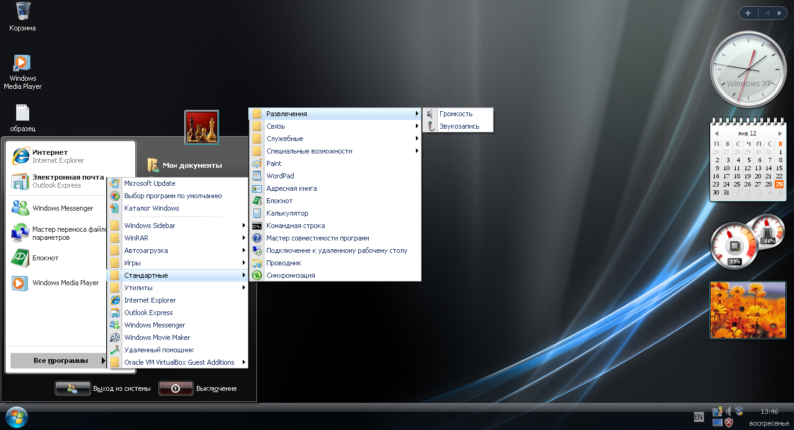Open the Служебные submenu
This screenshot has height=430, width=794.
pos(335,139)
